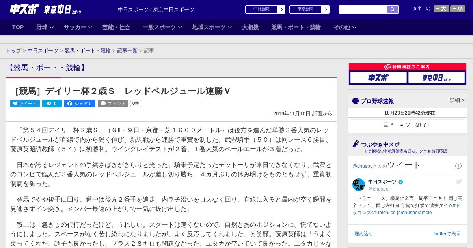Click the Twitter widget info icon
This screenshot has height=248, width=473.
[458, 166]
